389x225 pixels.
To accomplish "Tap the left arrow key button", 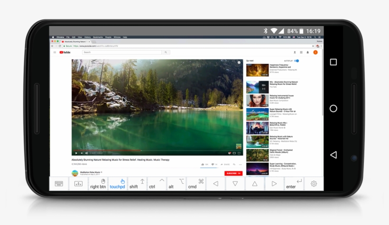I will coord(215,184).
